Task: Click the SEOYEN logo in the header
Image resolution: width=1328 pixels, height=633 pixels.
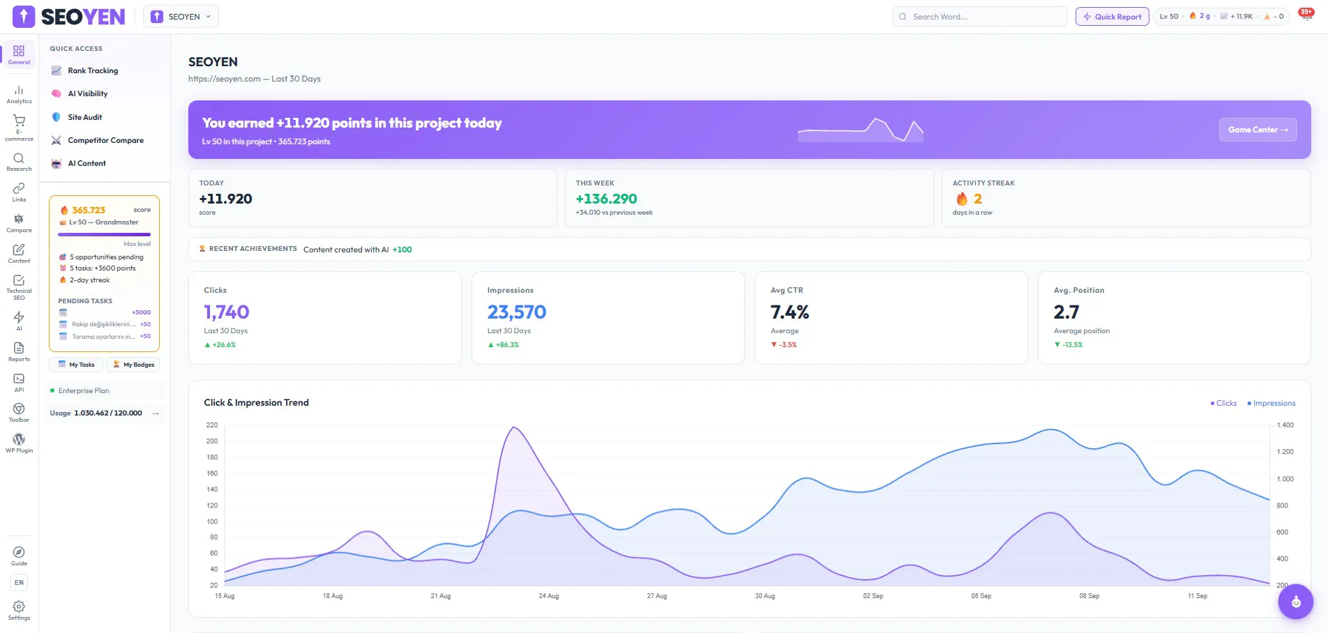Action: (69, 17)
